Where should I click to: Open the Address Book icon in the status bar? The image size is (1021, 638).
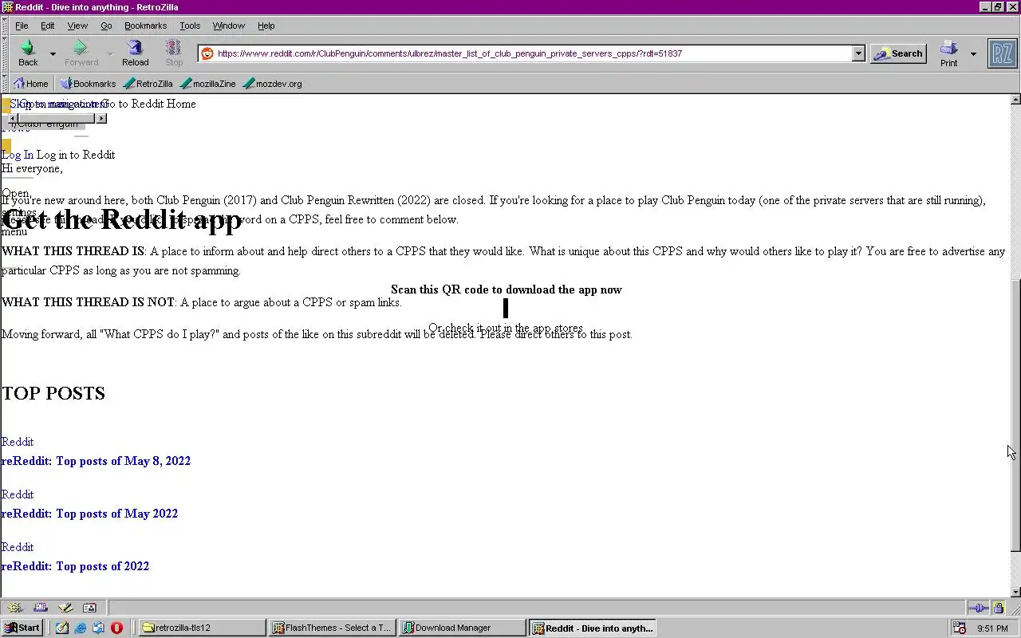pyautogui.click(x=89, y=608)
